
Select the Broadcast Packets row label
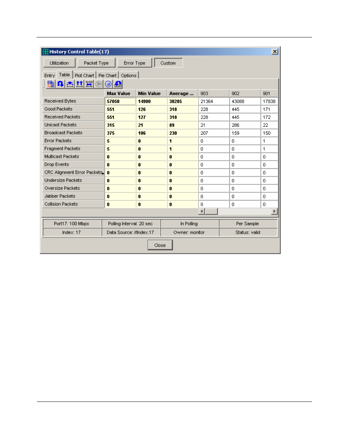(73, 133)
